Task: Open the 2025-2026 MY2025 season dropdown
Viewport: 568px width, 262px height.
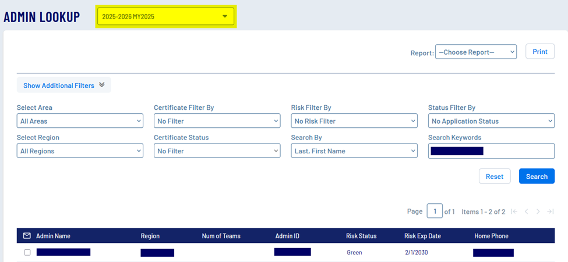Action: pyautogui.click(x=165, y=17)
